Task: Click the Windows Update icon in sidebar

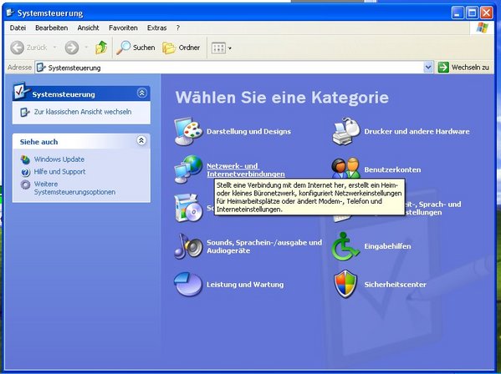Action: (x=25, y=159)
